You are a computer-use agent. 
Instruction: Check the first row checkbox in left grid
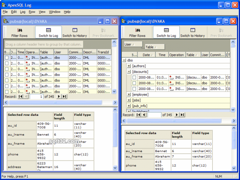[x=7, y=58]
